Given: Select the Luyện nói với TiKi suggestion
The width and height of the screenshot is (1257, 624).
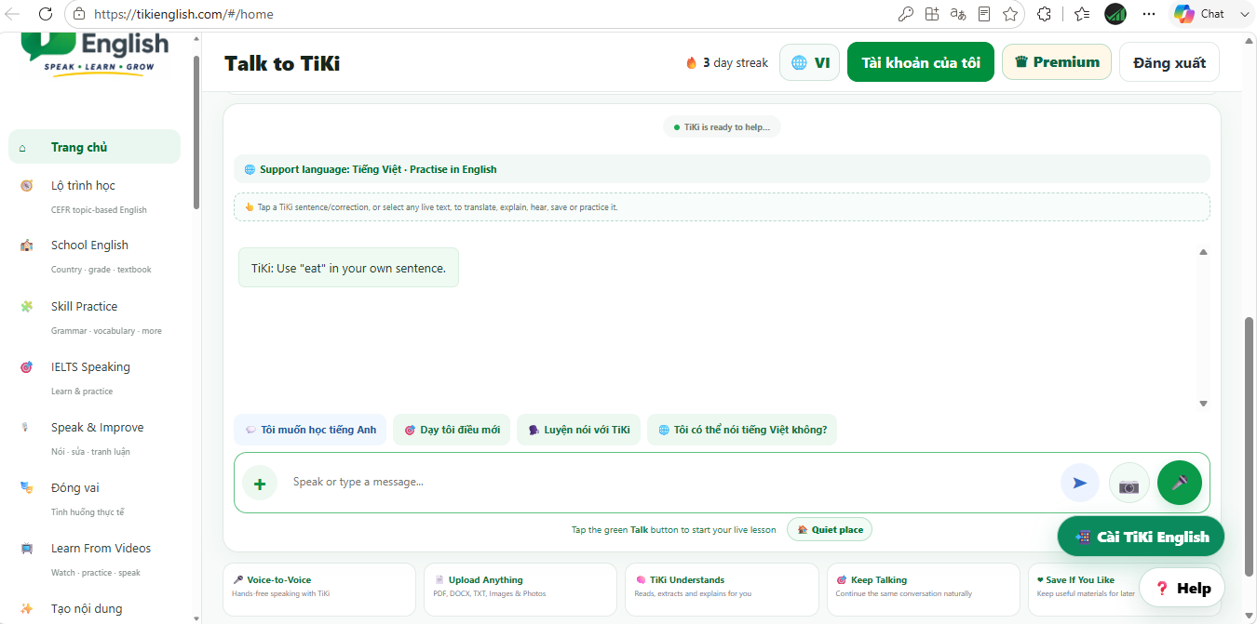Looking at the screenshot, I should (578, 430).
